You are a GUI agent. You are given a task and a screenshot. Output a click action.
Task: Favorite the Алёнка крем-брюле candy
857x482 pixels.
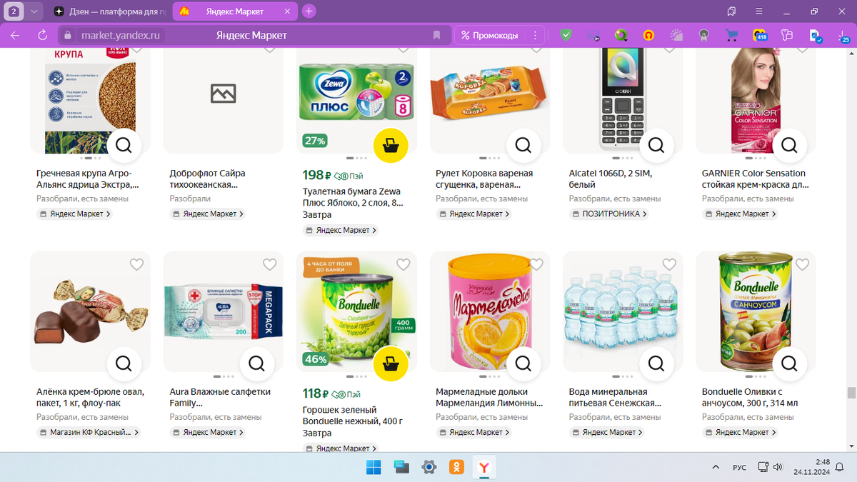pyautogui.click(x=136, y=265)
